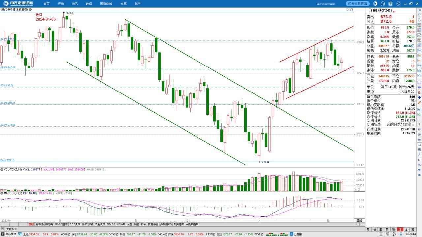This screenshot has width=422, height=237.
Task: Click 另存为 template button
Action: coord(40,224)
